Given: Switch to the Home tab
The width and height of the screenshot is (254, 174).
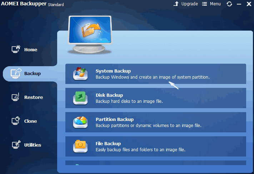Looking at the screenshot, I should click(x=31, y=50).
